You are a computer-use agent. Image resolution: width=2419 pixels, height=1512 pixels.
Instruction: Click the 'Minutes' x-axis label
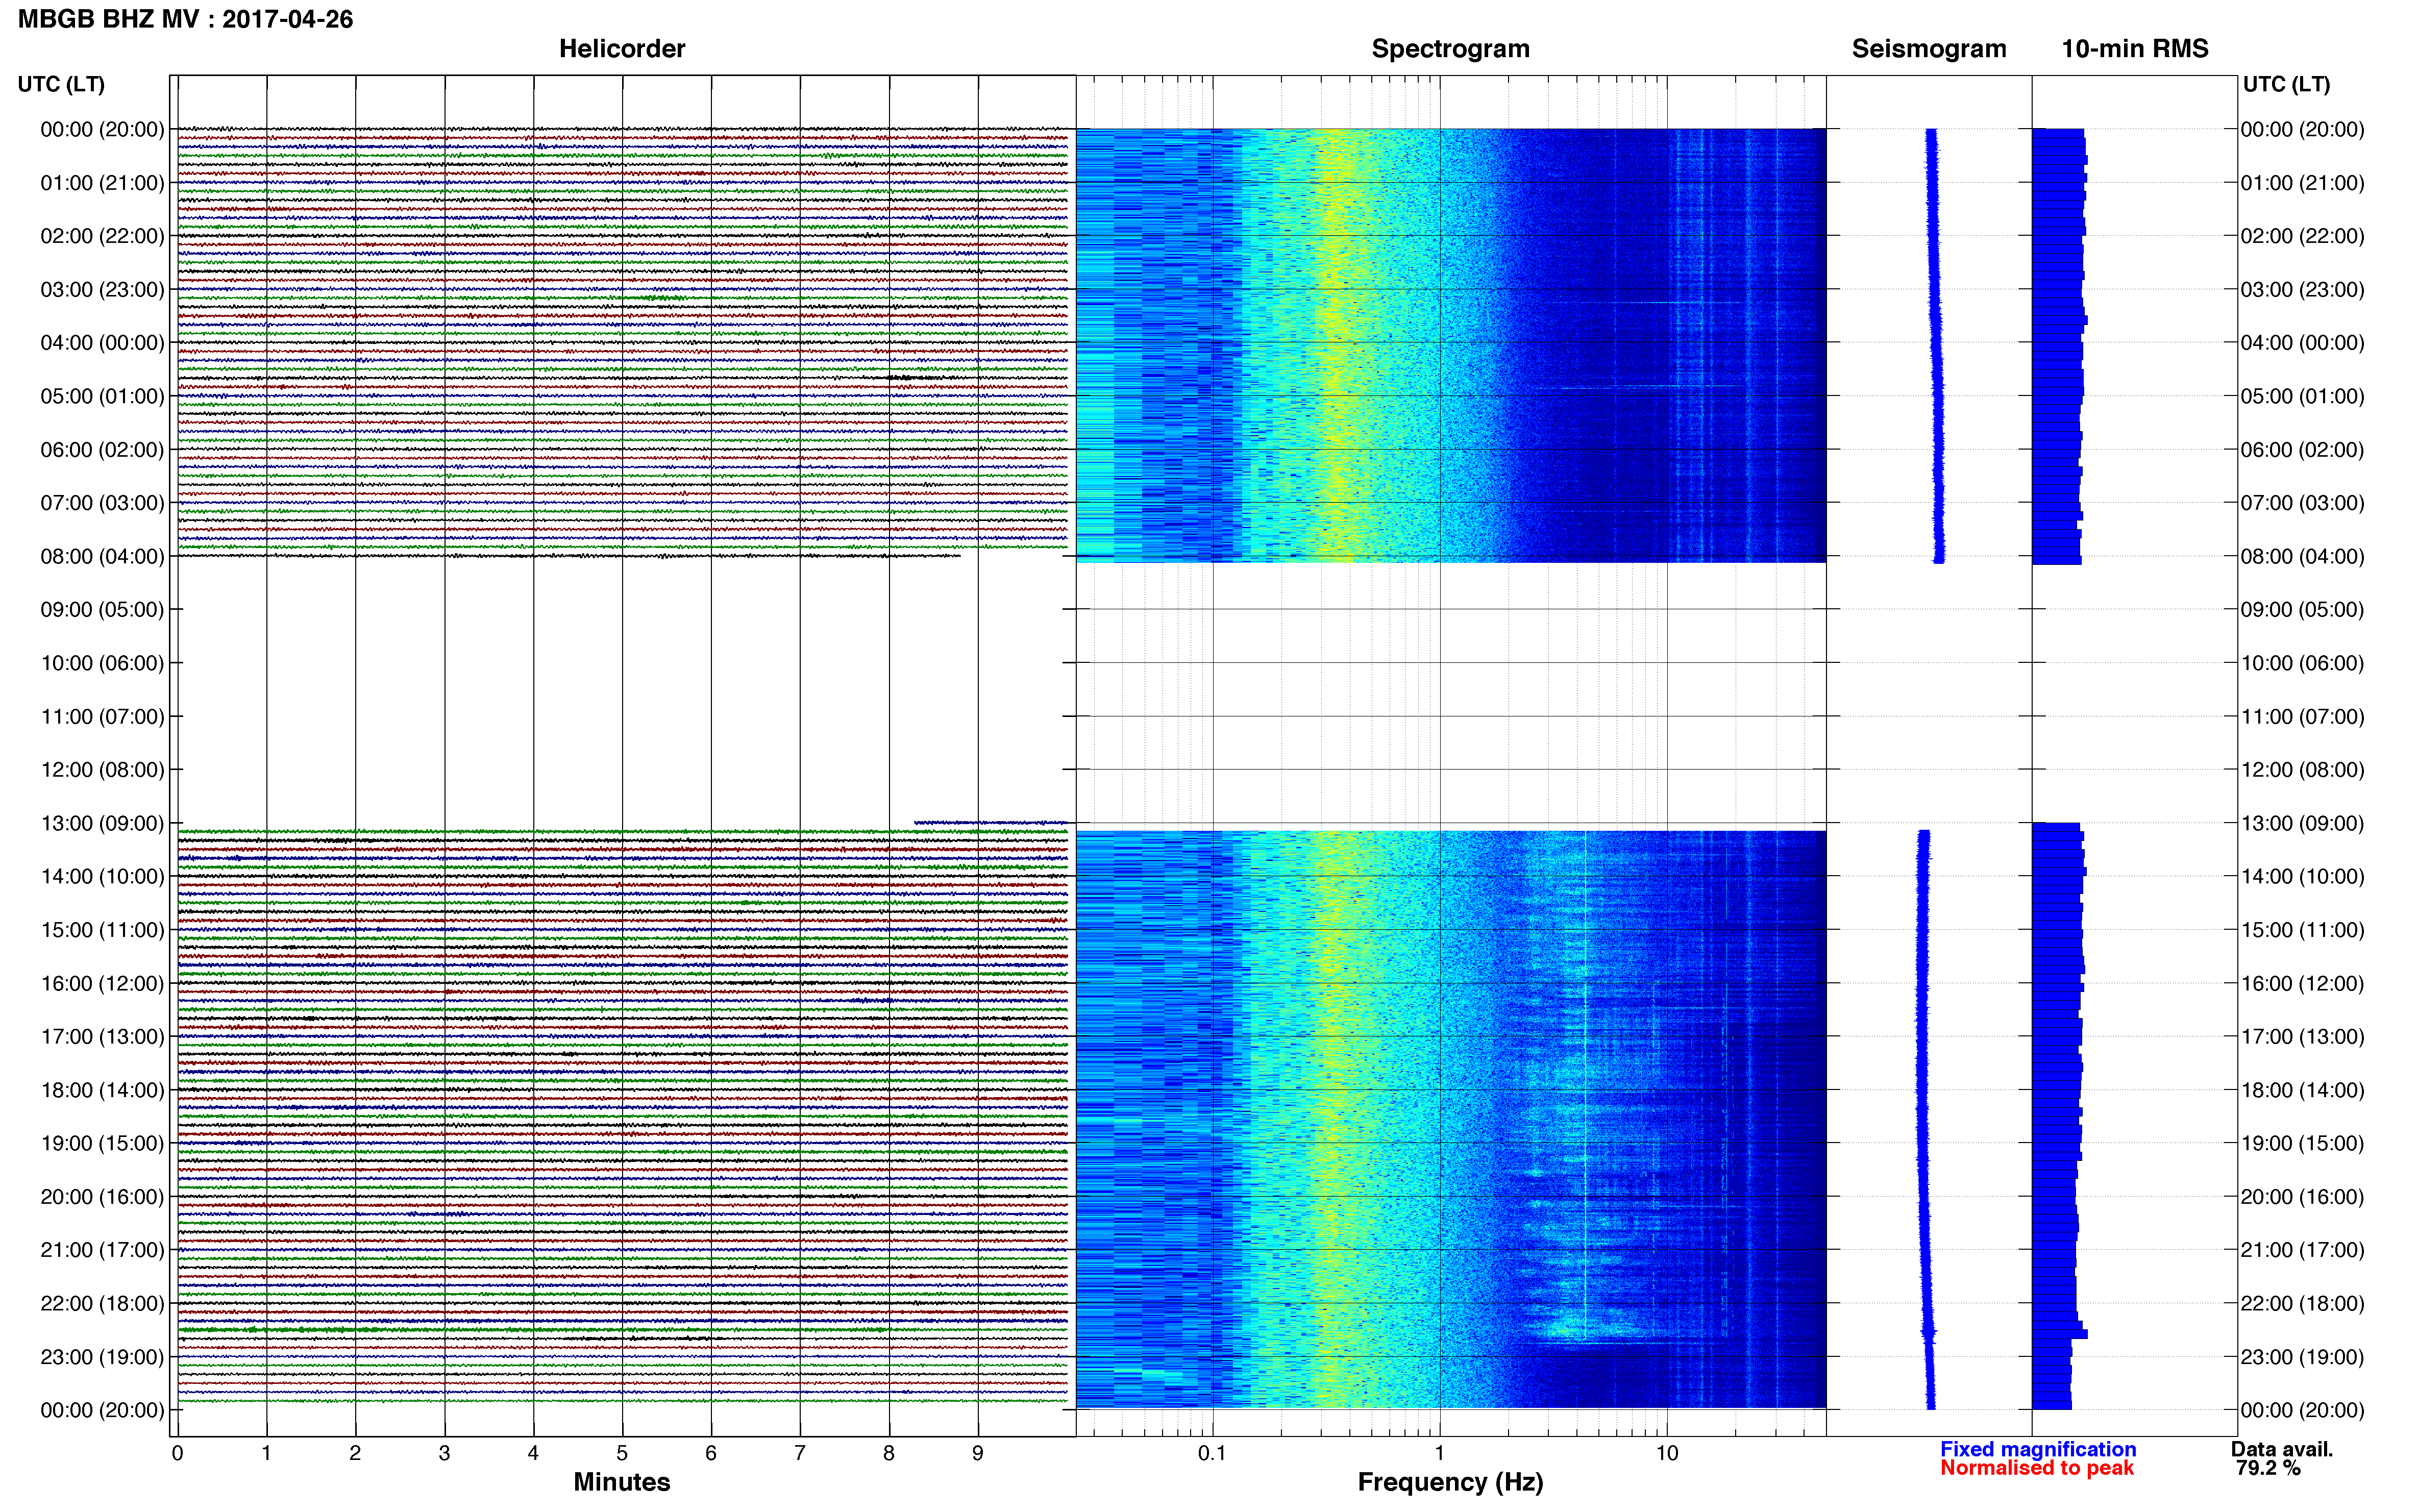coord(622,1482)
